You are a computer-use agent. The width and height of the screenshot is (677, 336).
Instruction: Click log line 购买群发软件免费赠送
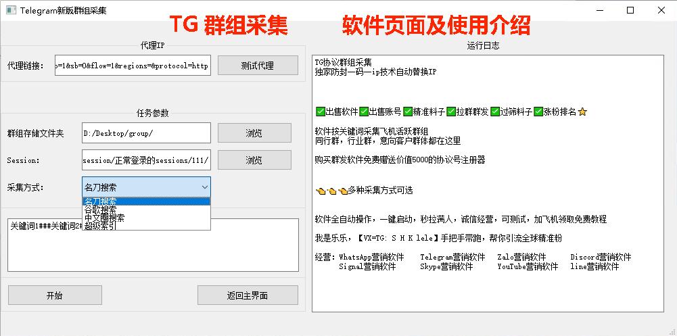400,160
